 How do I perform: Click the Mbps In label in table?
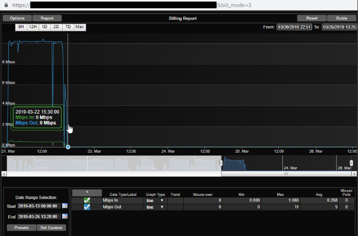click(x=110, y=201)
